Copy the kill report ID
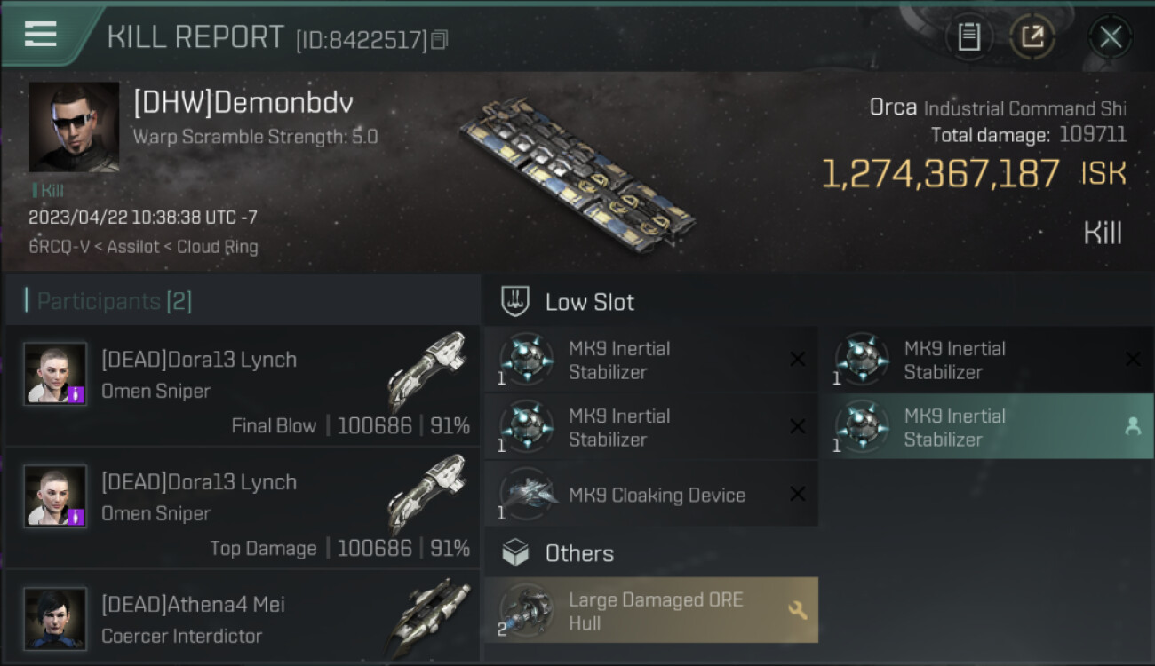Screen dimensions: 1155x666 click(440, 40)
